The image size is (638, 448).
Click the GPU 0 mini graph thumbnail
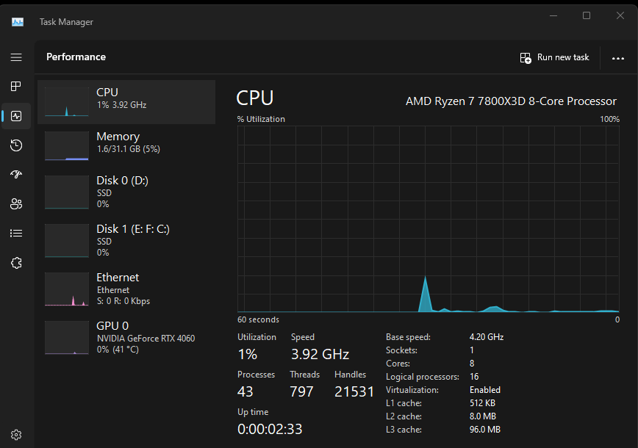pos(67,337)
